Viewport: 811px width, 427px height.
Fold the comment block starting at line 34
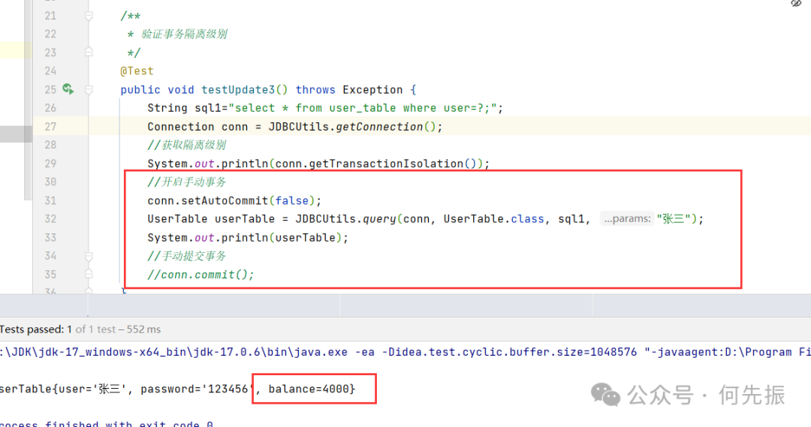coord(89,256)
